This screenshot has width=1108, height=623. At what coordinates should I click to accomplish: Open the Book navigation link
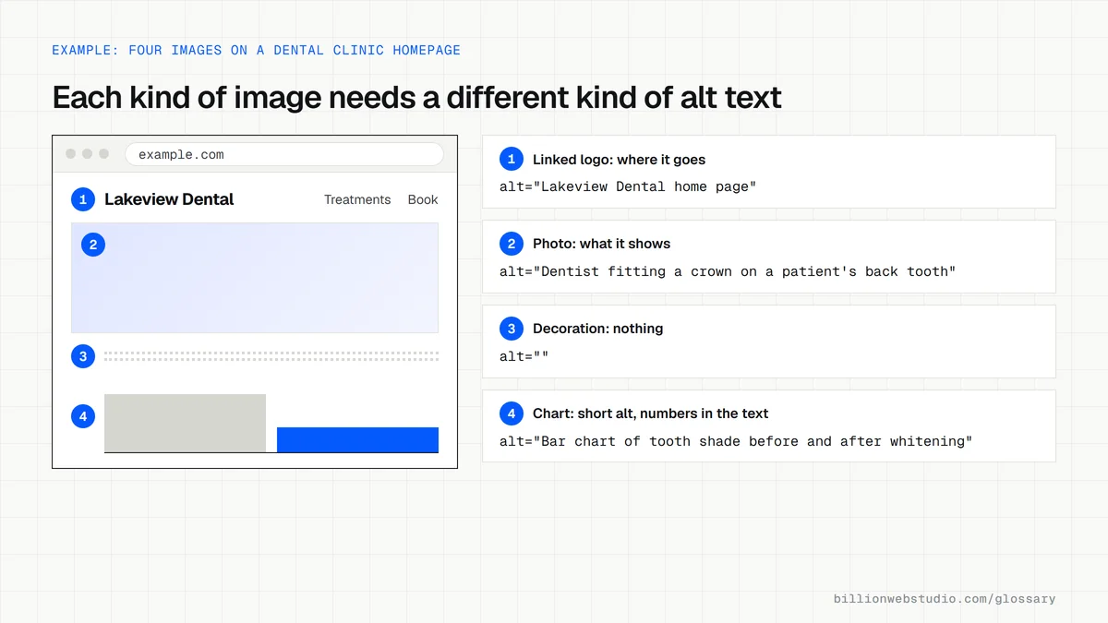(423, 199)
